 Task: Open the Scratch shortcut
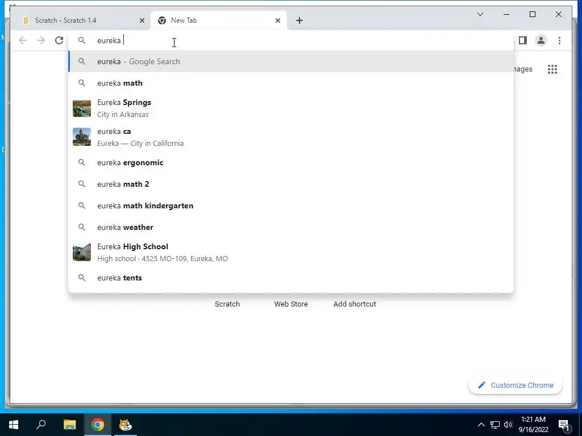(227, 304)
